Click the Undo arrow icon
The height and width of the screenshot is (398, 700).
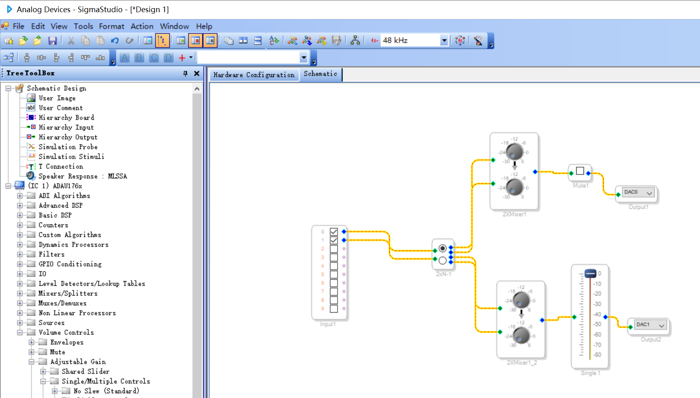115,40
